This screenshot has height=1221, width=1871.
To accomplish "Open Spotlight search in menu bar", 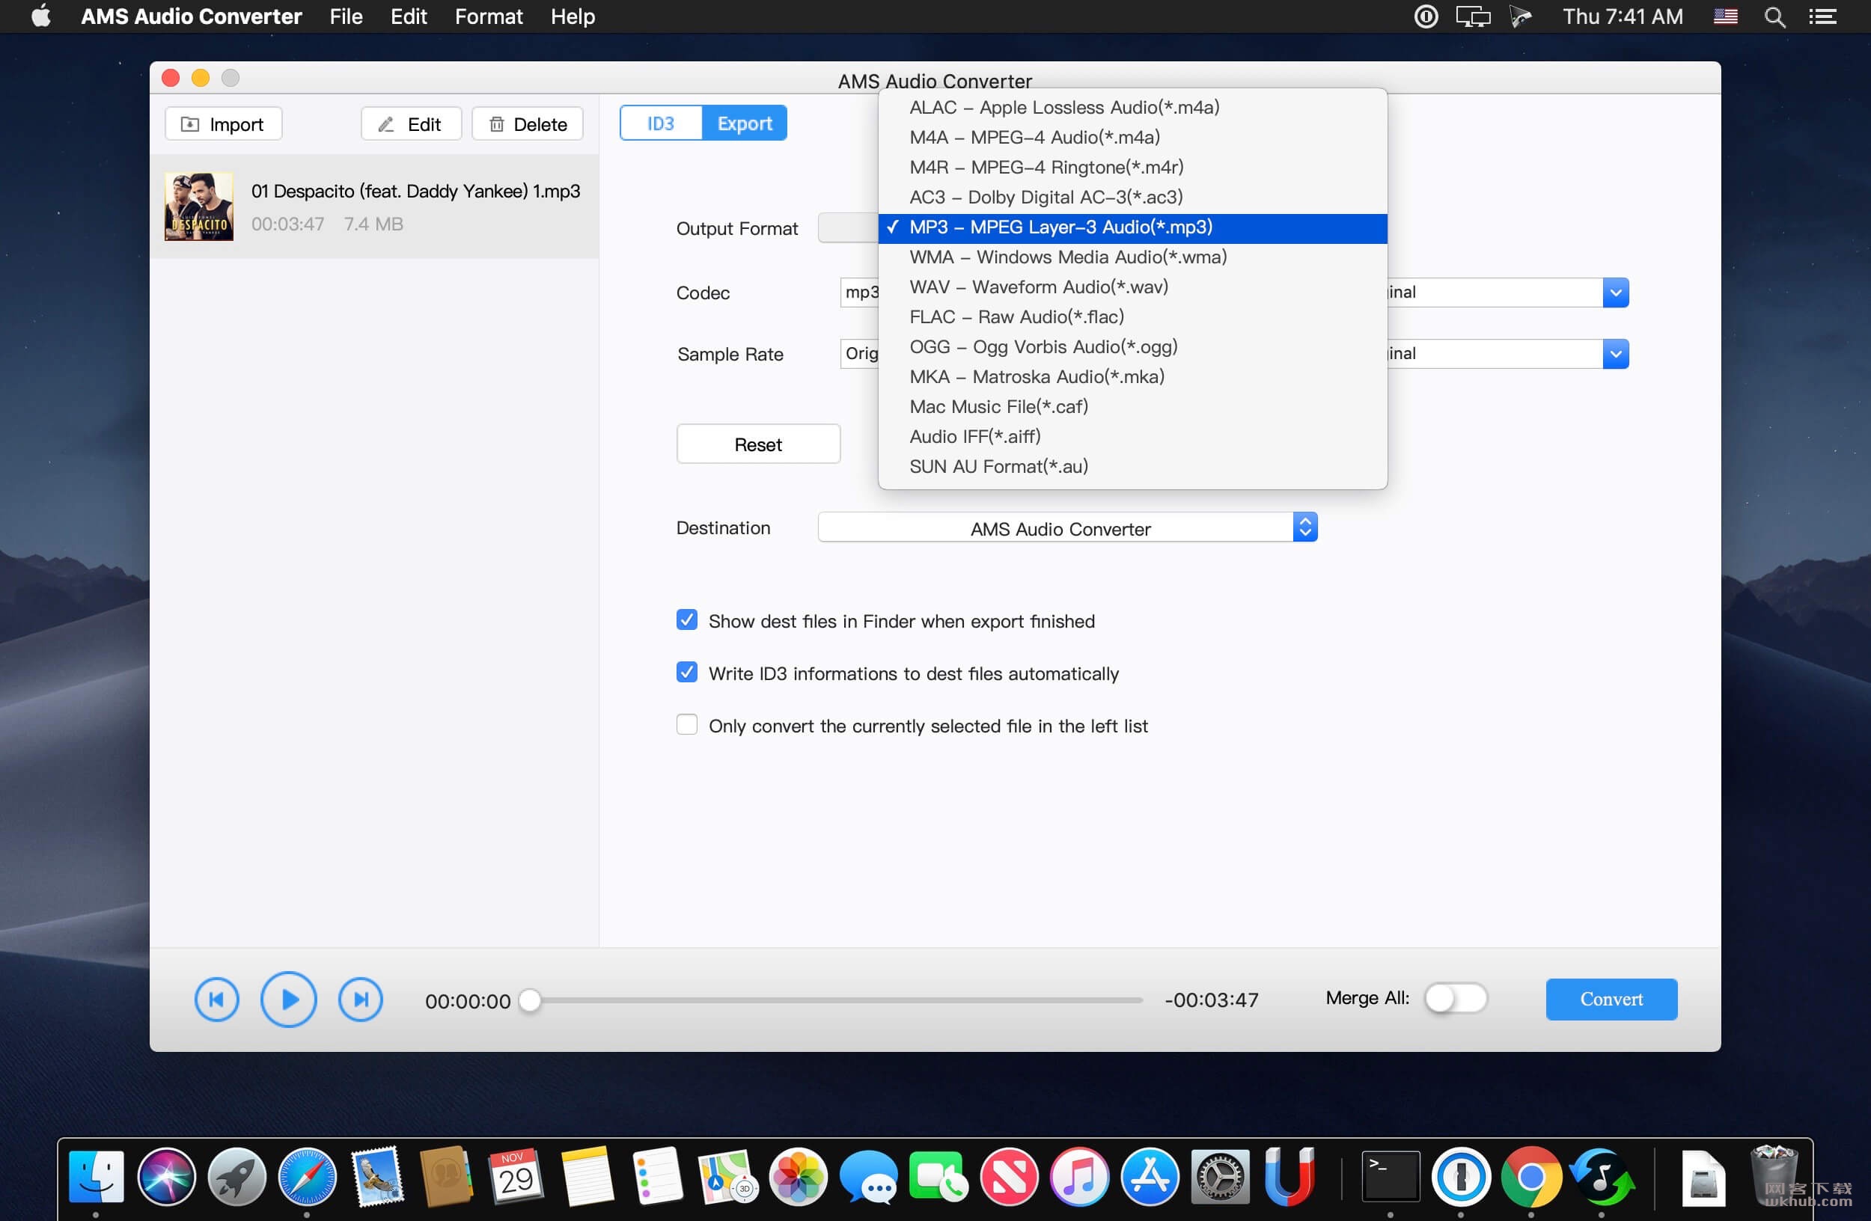I will pos(1775,16).
